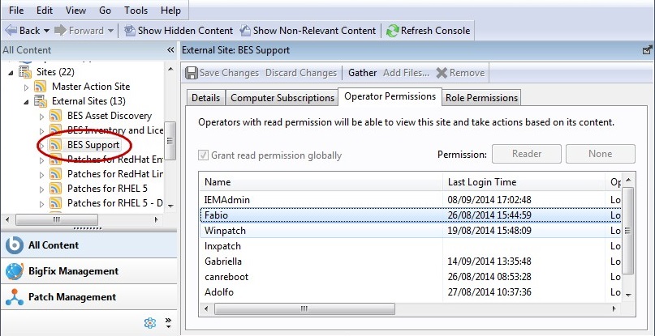The height and width of the screenshot is (336, 655).
Task: Switch to the Role Permissions tab
Action: coord(481,98)
